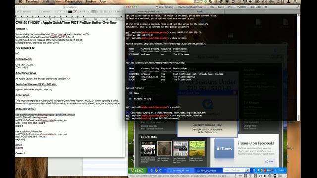Open the first Quick Hits album thumbnail
Screen dimensions: 317x178
pyautogui.click(x=148, y=149)
